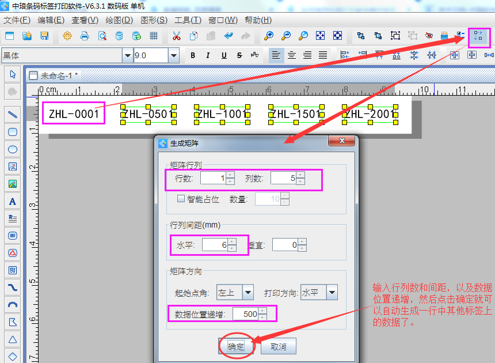Click the scissors cut icon

[176, 36]
